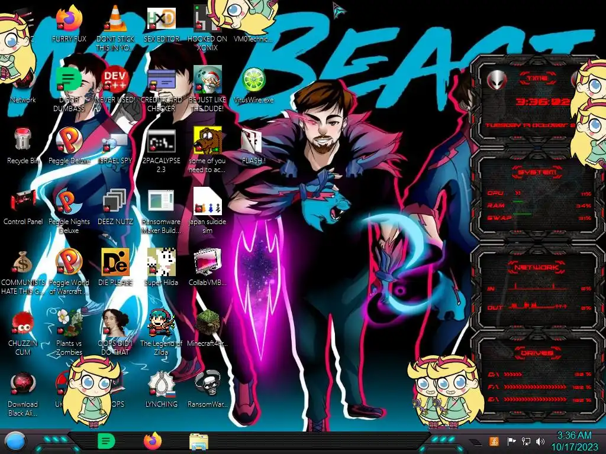Screen dimensions: 606x454
Task: Launch The Legend of Zilda shortcut
Action: tap(161, 323)
